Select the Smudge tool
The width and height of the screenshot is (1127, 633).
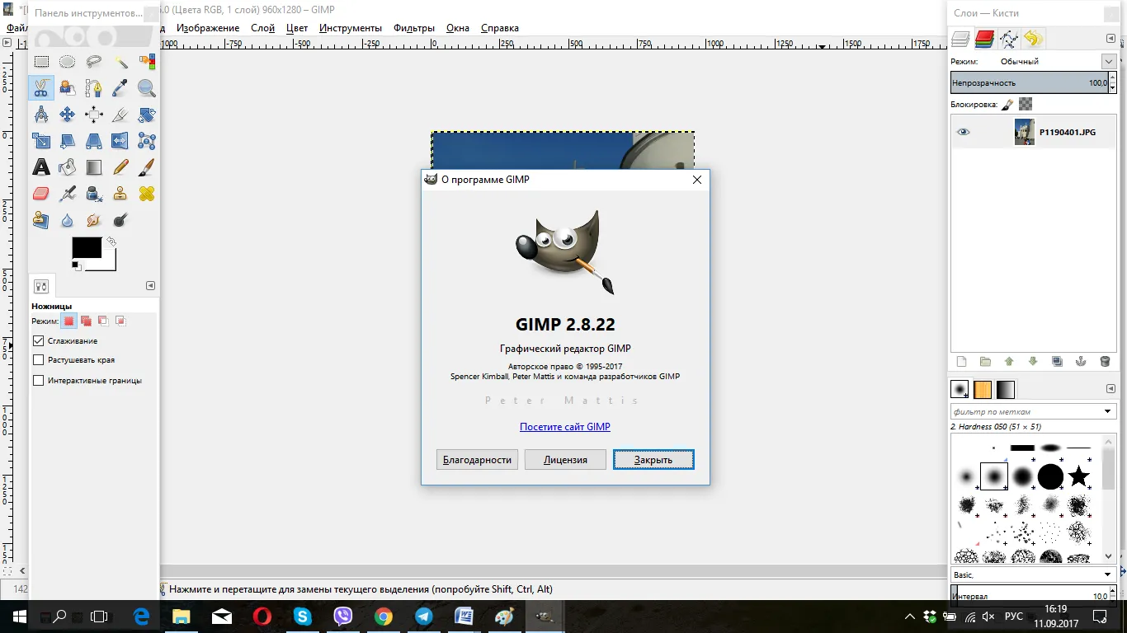pos(94,219)
